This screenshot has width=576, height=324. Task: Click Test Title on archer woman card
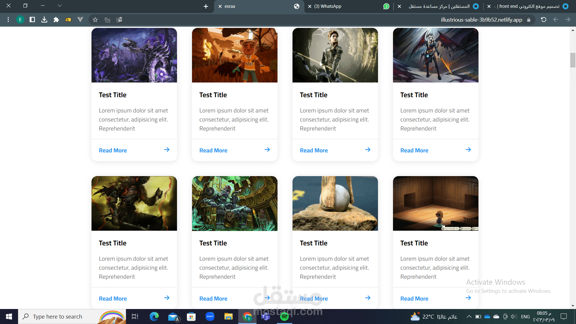pyautogui.click(x=313, y=95)
